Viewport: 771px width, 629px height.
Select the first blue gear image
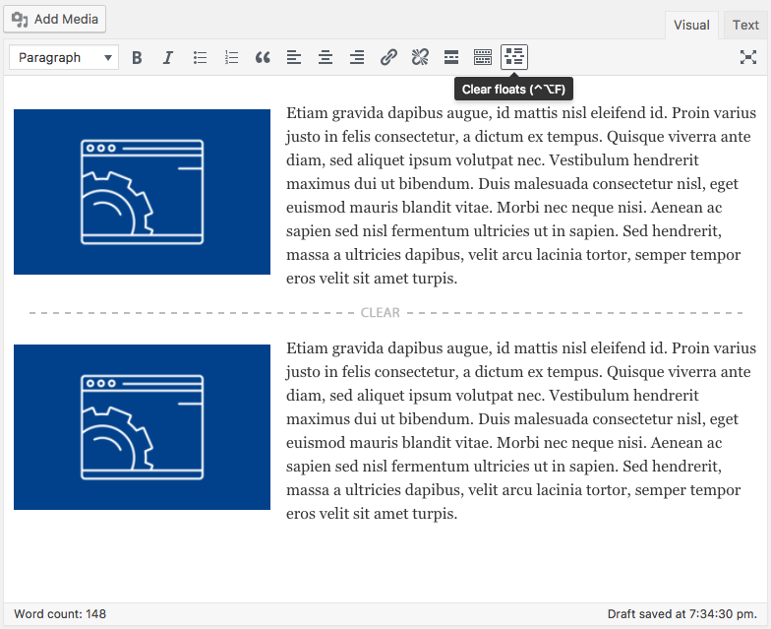142,192
